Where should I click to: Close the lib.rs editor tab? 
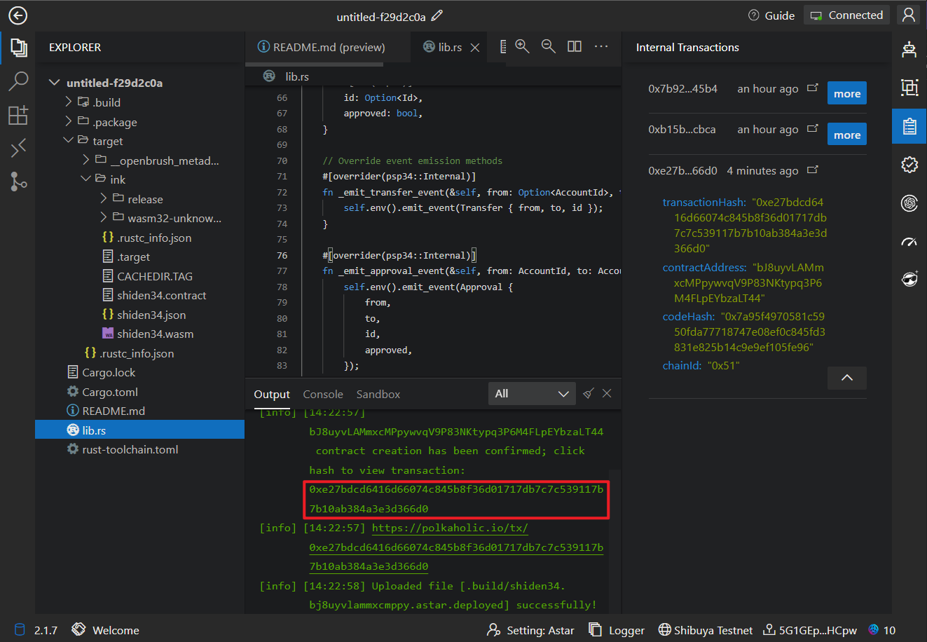click(475, 48)
